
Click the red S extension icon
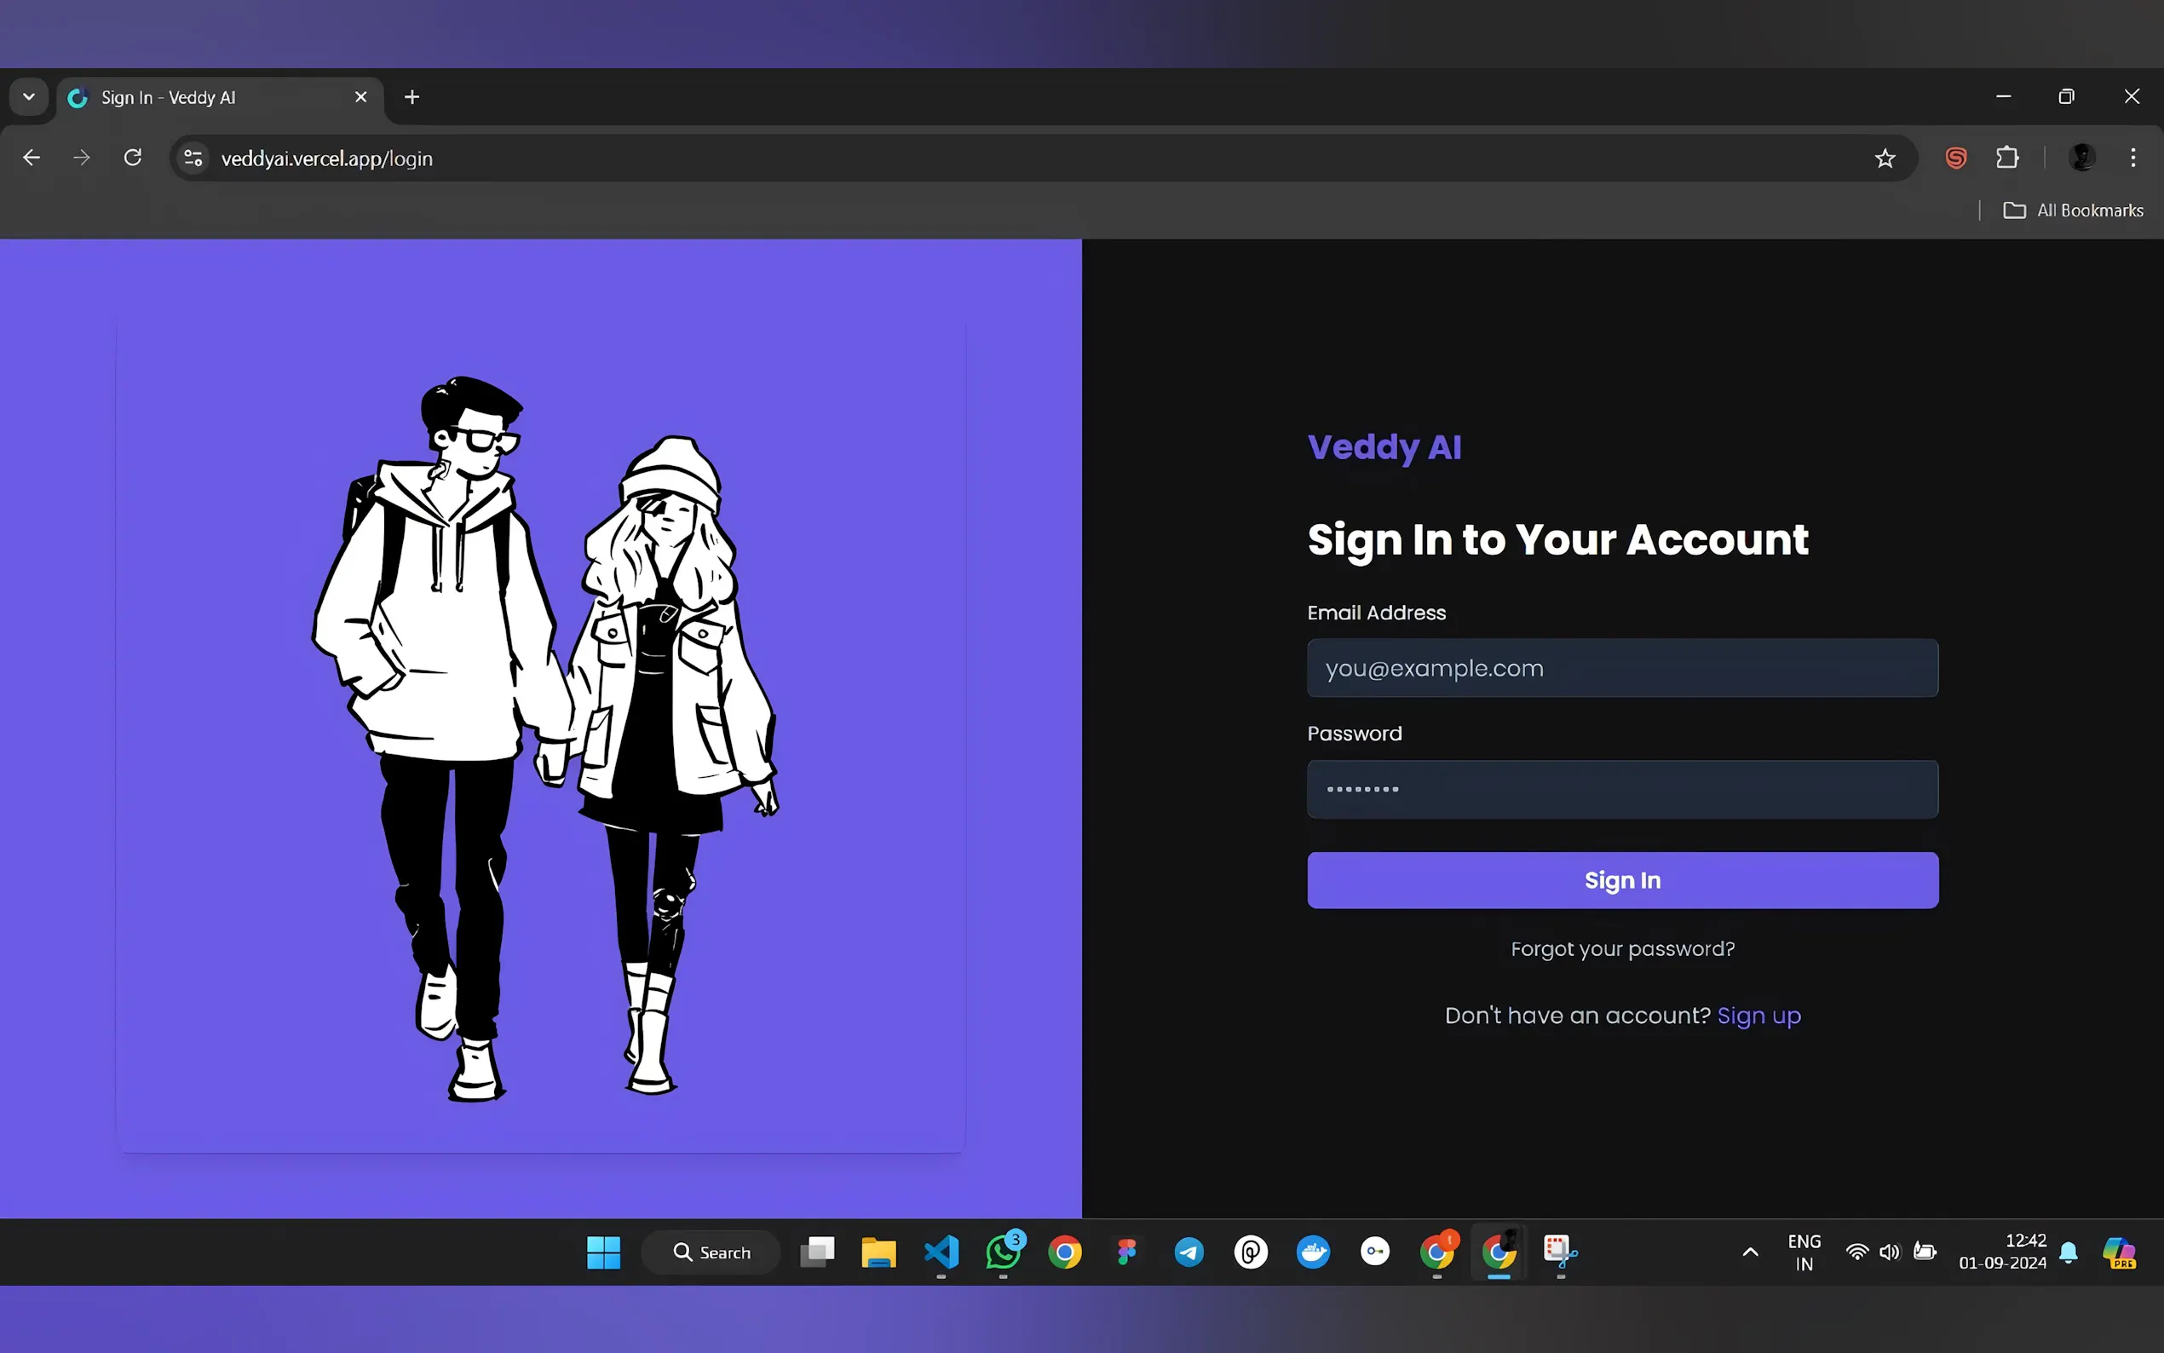tap(1955, 158)
